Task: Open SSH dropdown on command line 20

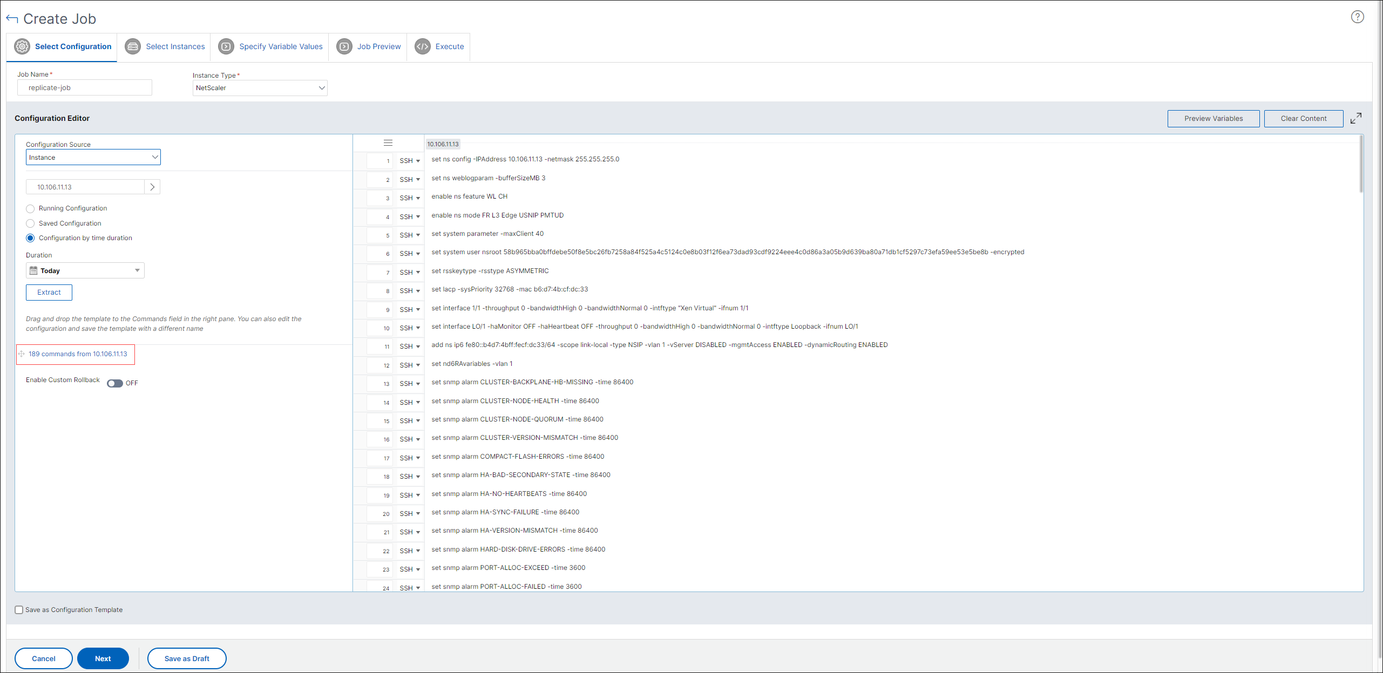Action: [x=410, y=514]
